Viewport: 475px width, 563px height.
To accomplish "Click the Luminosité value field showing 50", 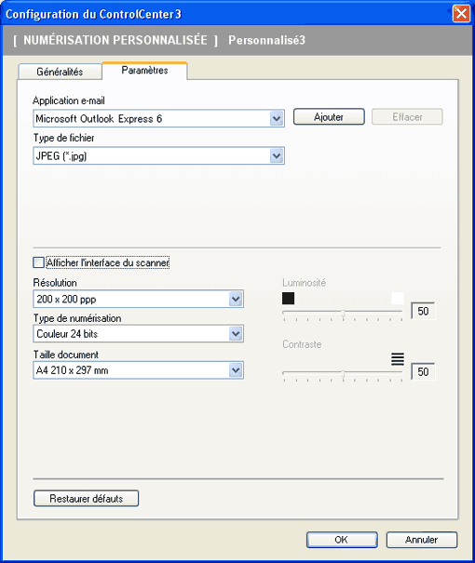I will pyautogui.click(x=423, y=311).
